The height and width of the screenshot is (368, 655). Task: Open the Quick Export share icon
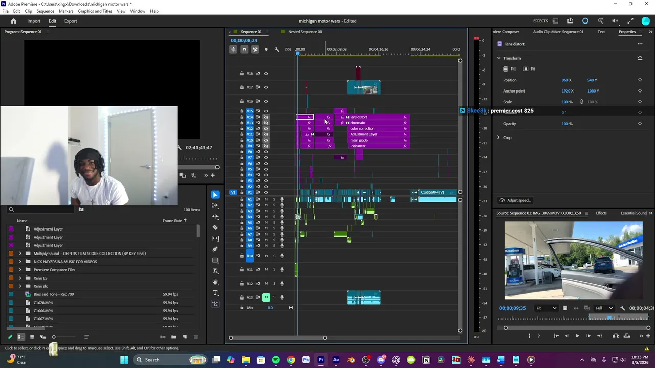[x=570, y=21]
